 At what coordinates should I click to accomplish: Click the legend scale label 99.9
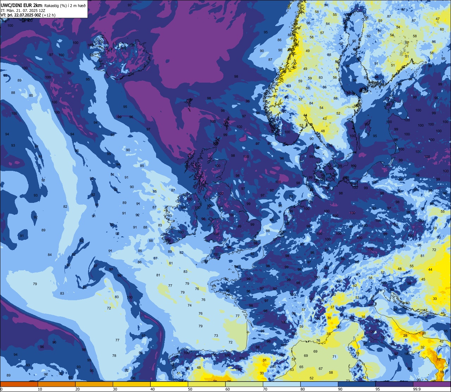click(417, 389)
